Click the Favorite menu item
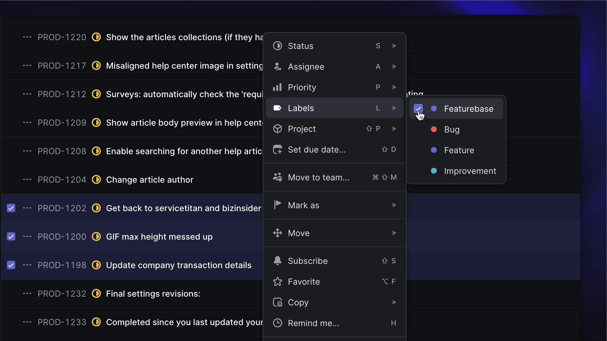Image resolution: width=607 pixels, height=341 pixels. coord(303,281)
